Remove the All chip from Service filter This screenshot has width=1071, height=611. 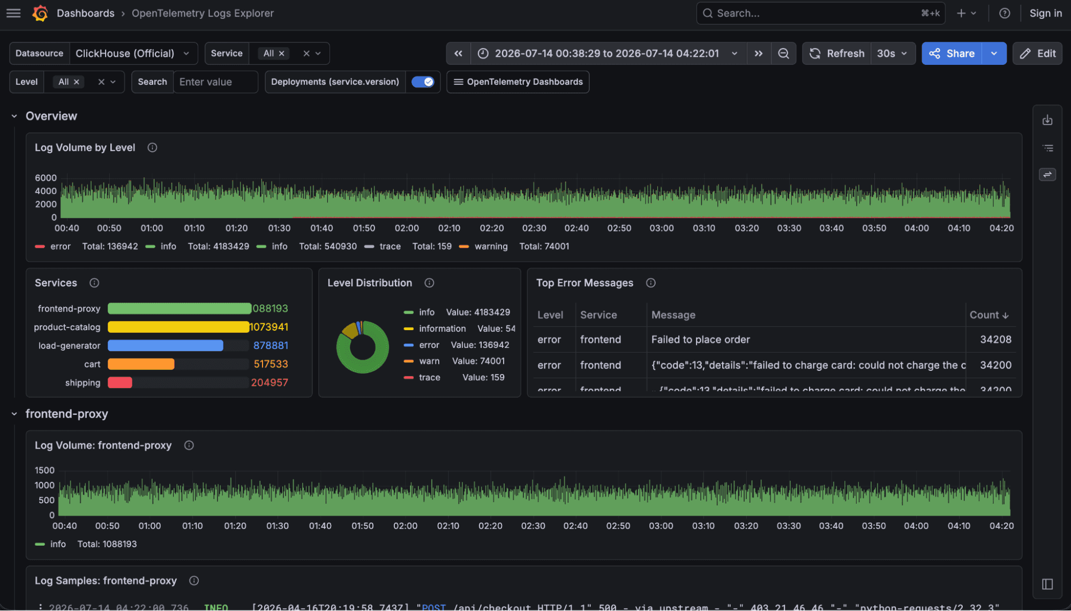click(x=282, y=54)
